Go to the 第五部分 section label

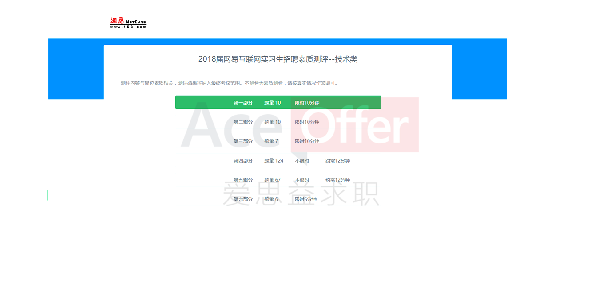(x=243, y=180)
